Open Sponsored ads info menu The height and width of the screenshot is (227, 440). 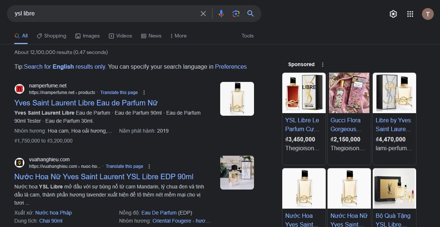pyautogui.click(x=322, y=65)
